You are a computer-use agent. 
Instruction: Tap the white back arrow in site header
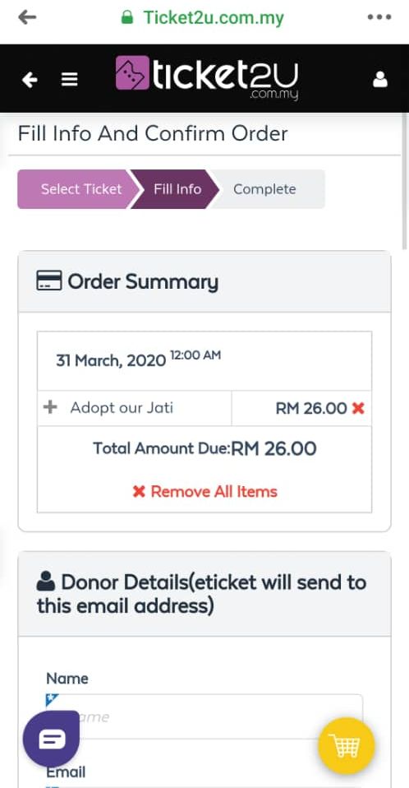(x=30, y=80)
